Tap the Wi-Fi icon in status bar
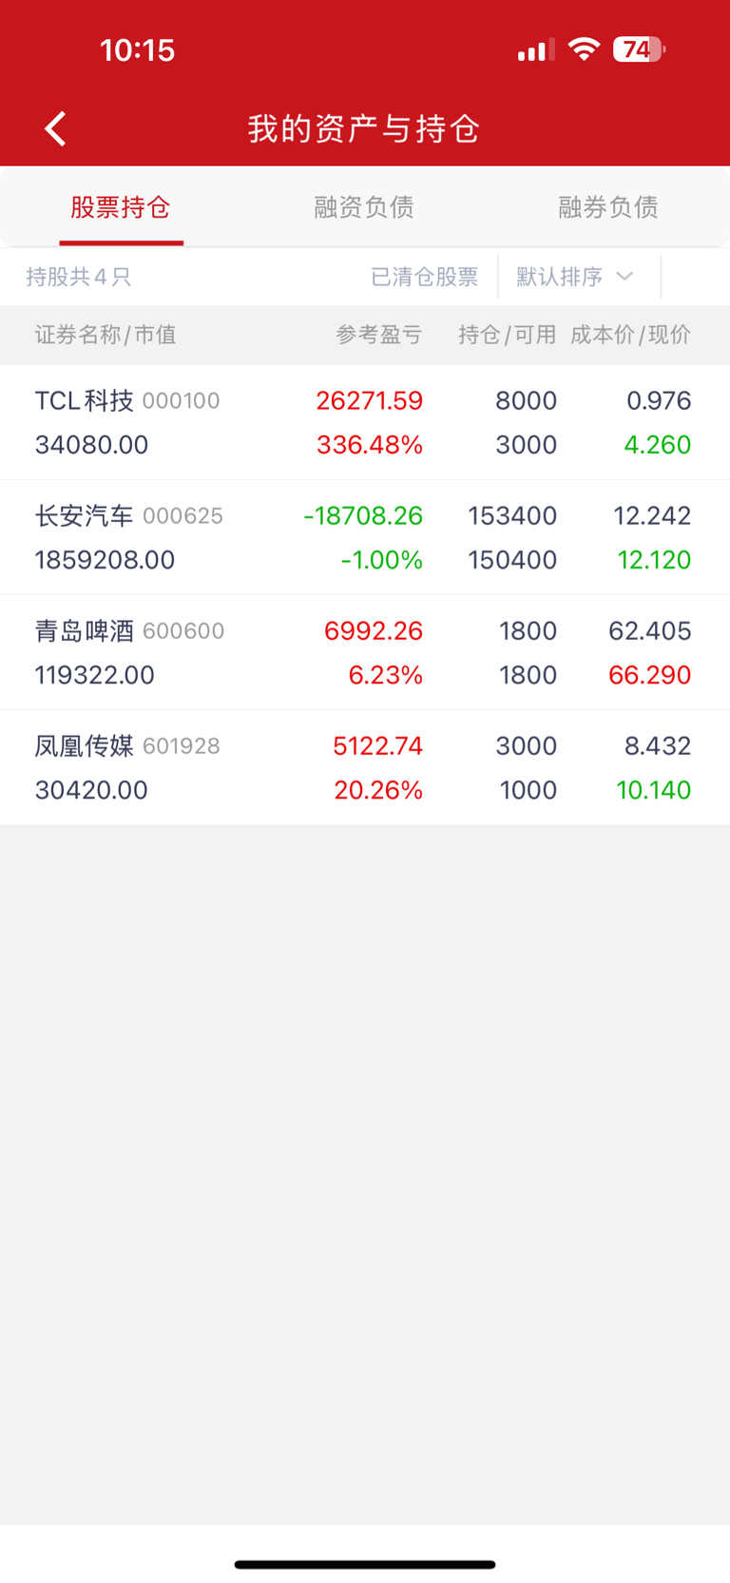Screen dimensions: 730x1583 pyautogui.click(x=583, y=49)
